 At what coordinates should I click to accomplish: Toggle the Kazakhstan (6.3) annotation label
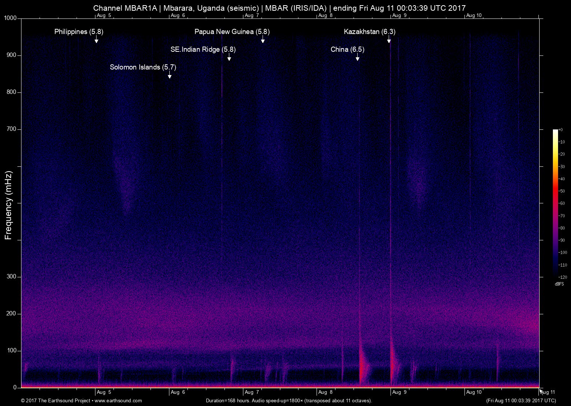point(369,32)
